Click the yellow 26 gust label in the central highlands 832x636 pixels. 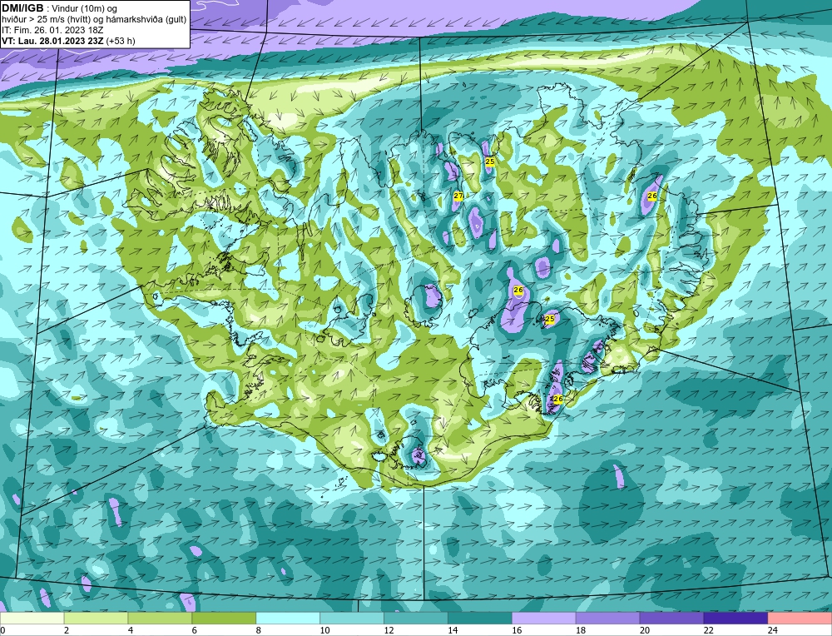(x=518, y=290)
